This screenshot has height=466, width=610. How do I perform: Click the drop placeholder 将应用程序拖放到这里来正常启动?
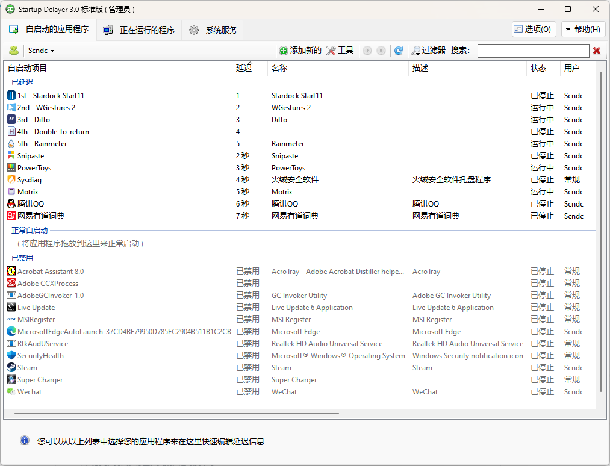coord(81,243)
